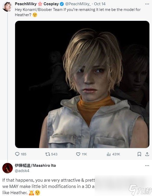Visit the @adsk4 handle link

coord(22,171)
